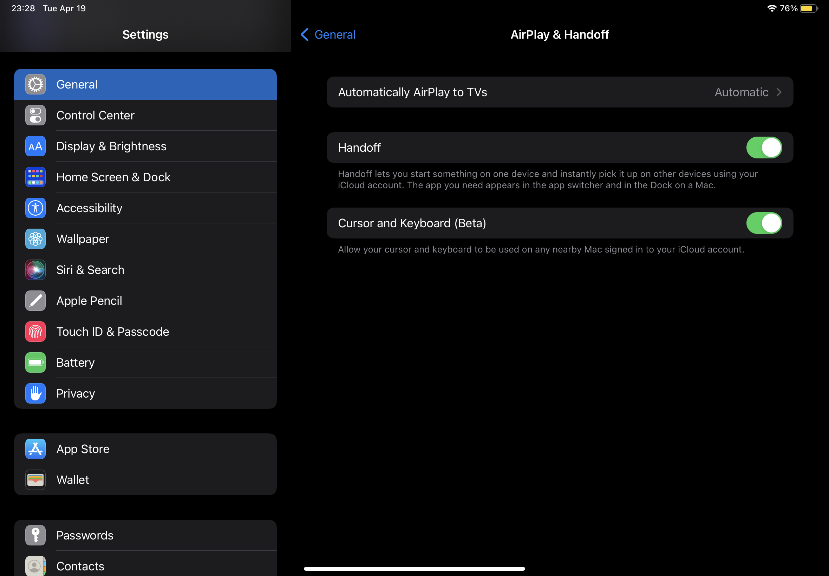
Task: Open the Accessibility figure icon
Action: pyautogui.click(x=35, y=208)
